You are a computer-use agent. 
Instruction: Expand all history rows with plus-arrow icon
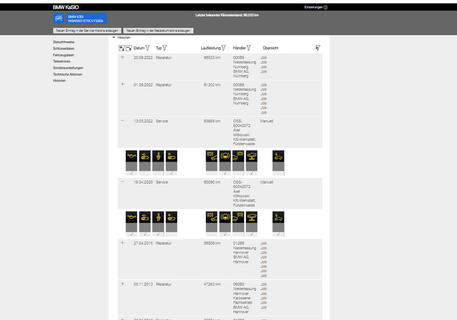[122, 48]
